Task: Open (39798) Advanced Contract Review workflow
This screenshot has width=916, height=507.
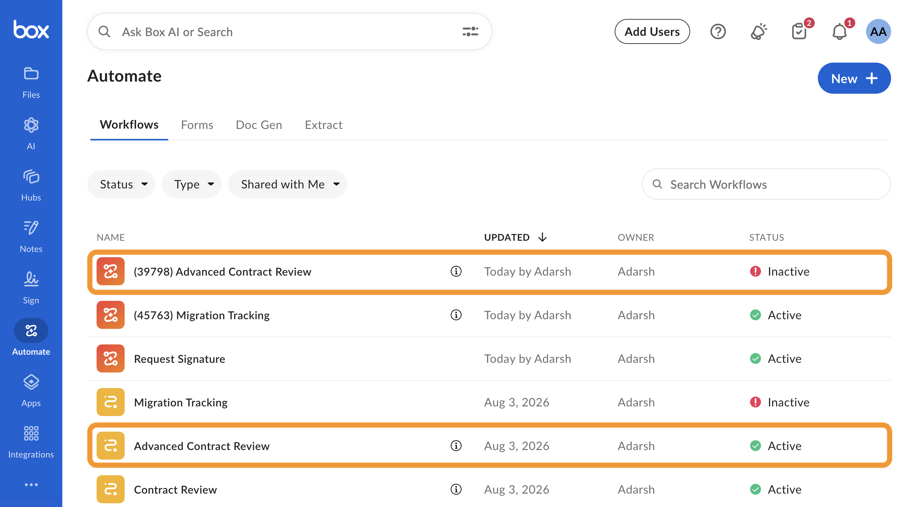Action: pos(222,272)
